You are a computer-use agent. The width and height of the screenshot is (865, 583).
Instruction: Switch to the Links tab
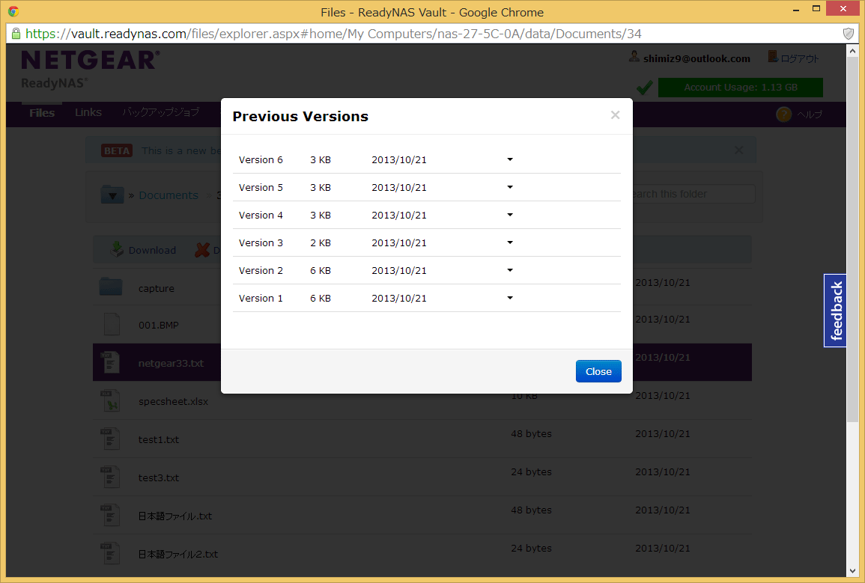88,112
